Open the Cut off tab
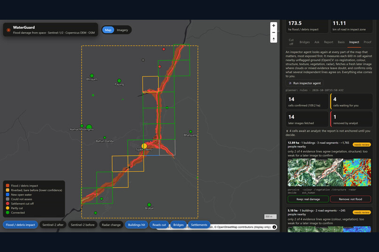Image resolution: width=379 pixels, height=252 pixels. [x=291, y=42]
